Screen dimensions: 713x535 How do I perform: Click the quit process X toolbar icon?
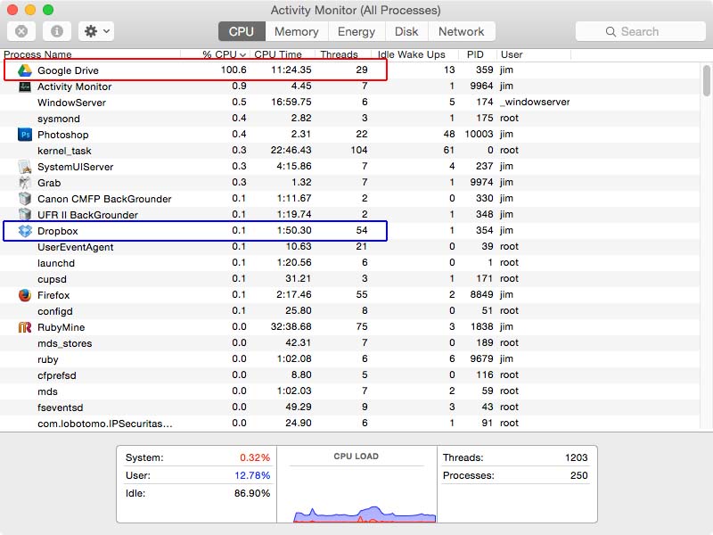click(x=20, y=30)
